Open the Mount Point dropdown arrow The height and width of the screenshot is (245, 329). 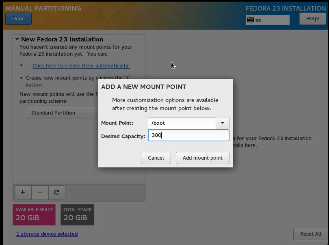click(x=223, y=123)
